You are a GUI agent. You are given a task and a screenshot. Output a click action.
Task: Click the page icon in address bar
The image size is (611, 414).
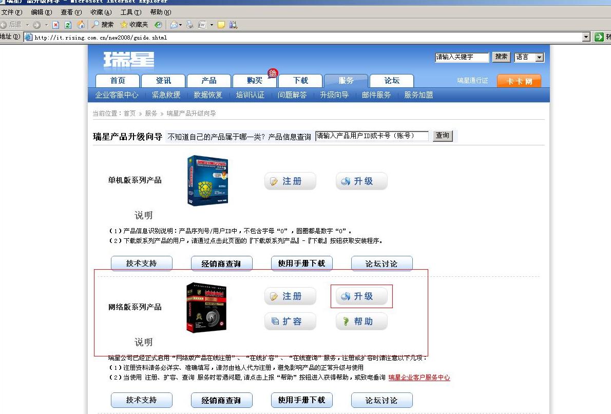28,37
